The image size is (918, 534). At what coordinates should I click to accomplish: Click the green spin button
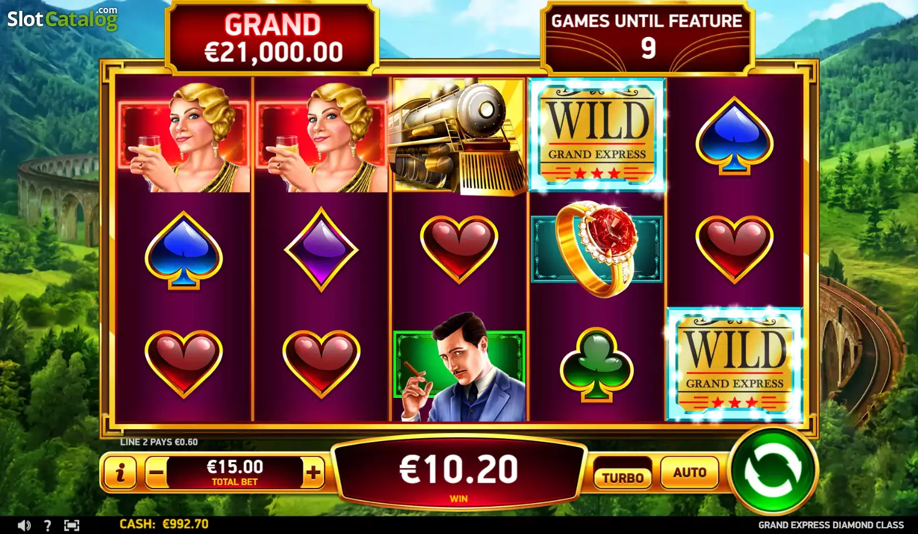tap(773, 471)
